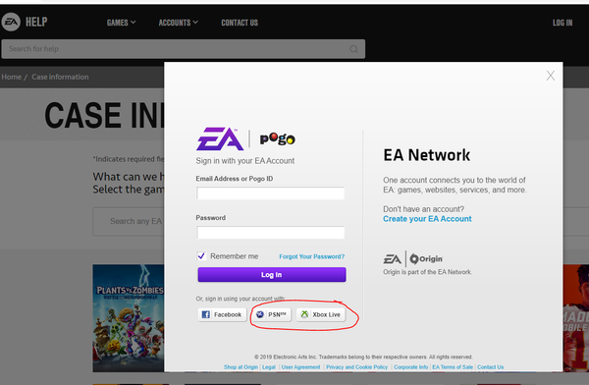Viewport: 589px width, 385px height.
Task: Open the Corporate Info footer link
Action: coord(411,367)
